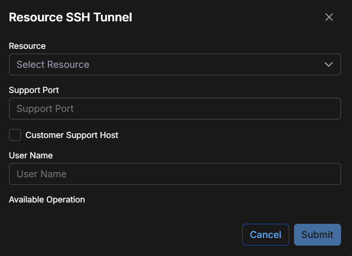Click the Support Port field label
Image resolution: width=352 pixels, height=256 pixels.
click(34, 90)
